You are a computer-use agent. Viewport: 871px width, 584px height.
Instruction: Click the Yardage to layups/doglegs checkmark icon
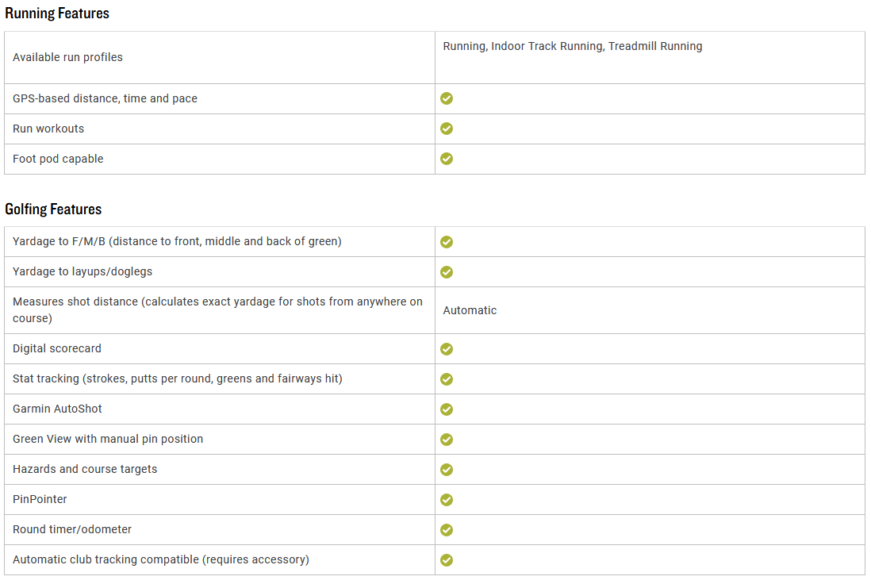click(447, 271)
